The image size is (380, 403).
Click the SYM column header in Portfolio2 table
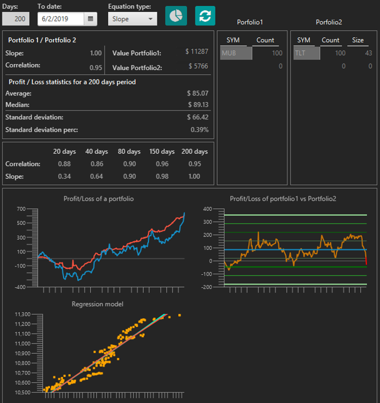coord(303,40)
